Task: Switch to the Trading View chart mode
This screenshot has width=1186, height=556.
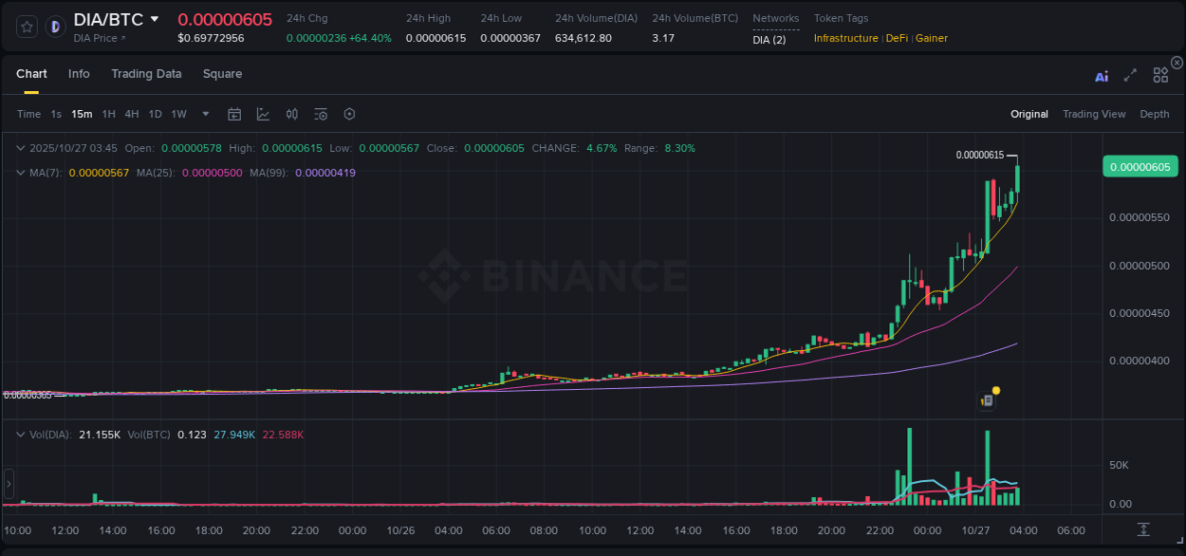Action: point(1094,114)
